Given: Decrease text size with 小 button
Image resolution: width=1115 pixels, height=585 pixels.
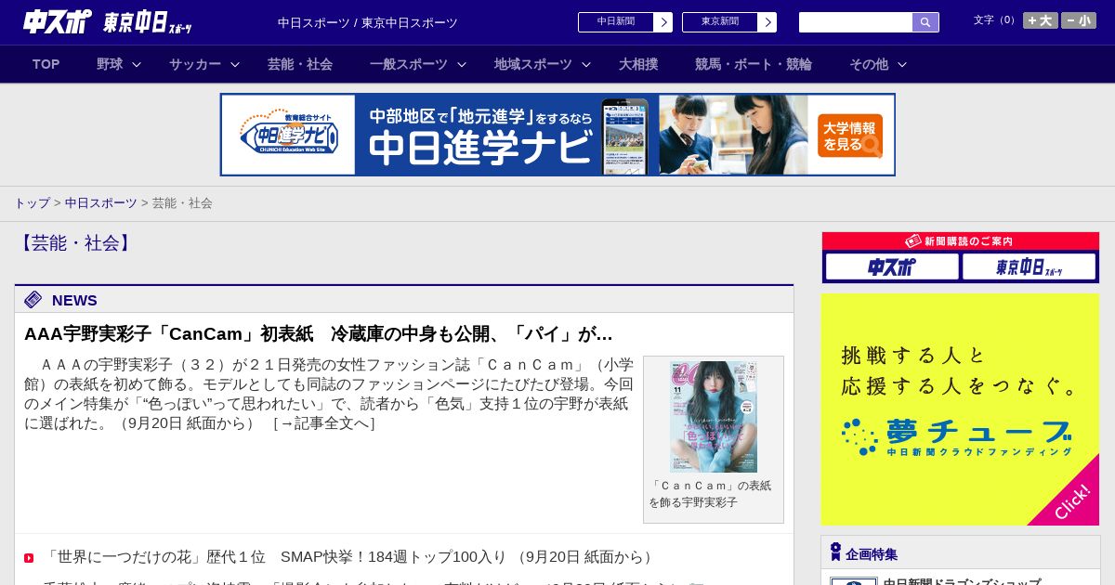Looking at the screenshot, I should pyautogui.click(x=1079, y=20).
